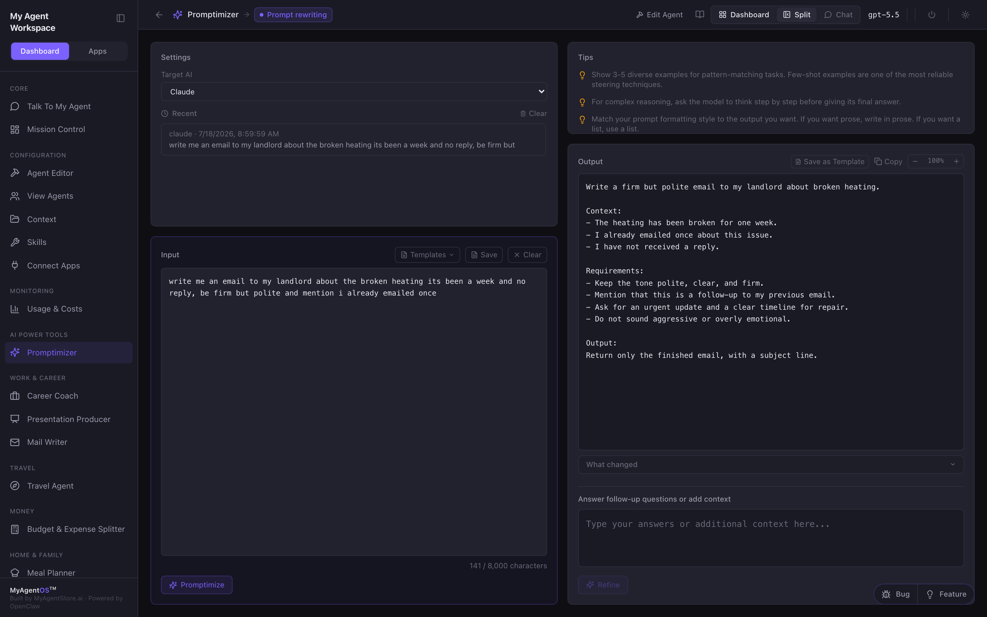987x617 pixels.
Task: Click Promptimizer breadcrumb title
Action: click(213, 15)
